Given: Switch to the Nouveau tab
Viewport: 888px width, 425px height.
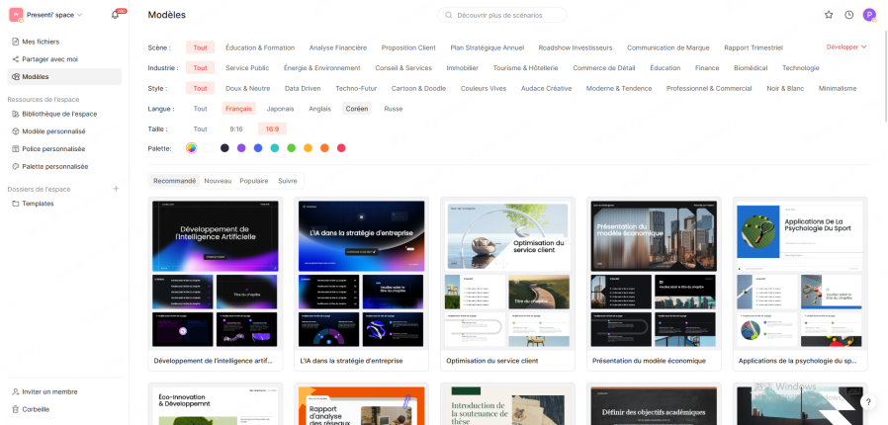Looking at the screenshot, I should click(218, 181).
